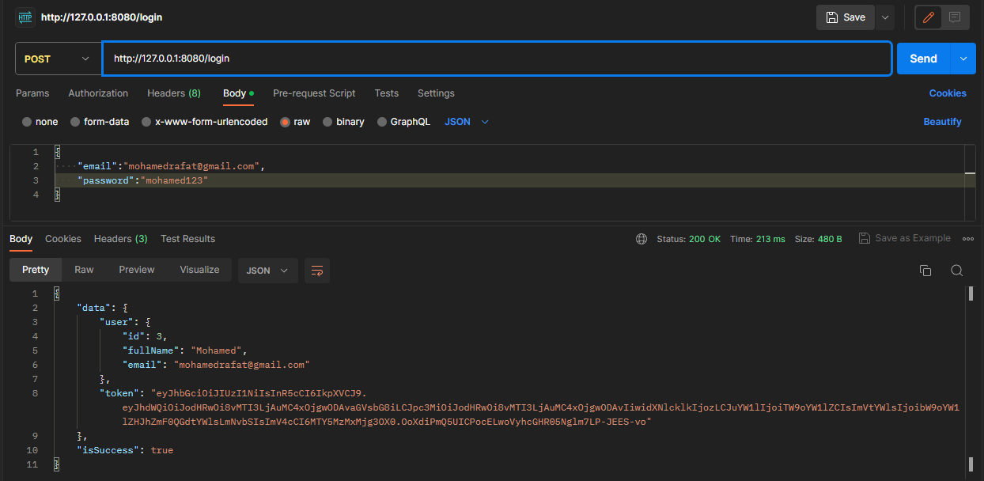
Task: Expand the Send button dropdown arrow
Action: [963, 58]
